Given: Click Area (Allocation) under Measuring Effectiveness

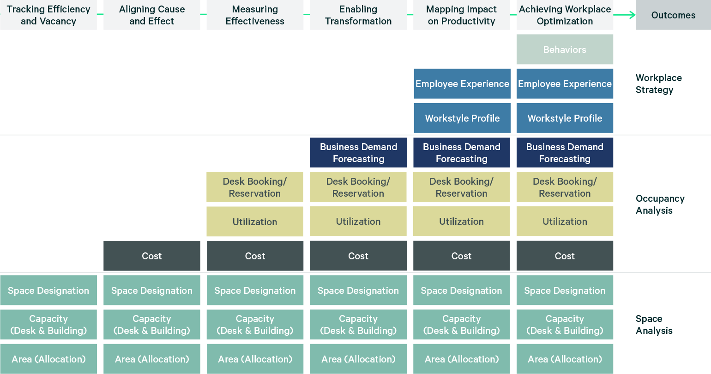Looking at the screenshot, I should coord(255,359).
